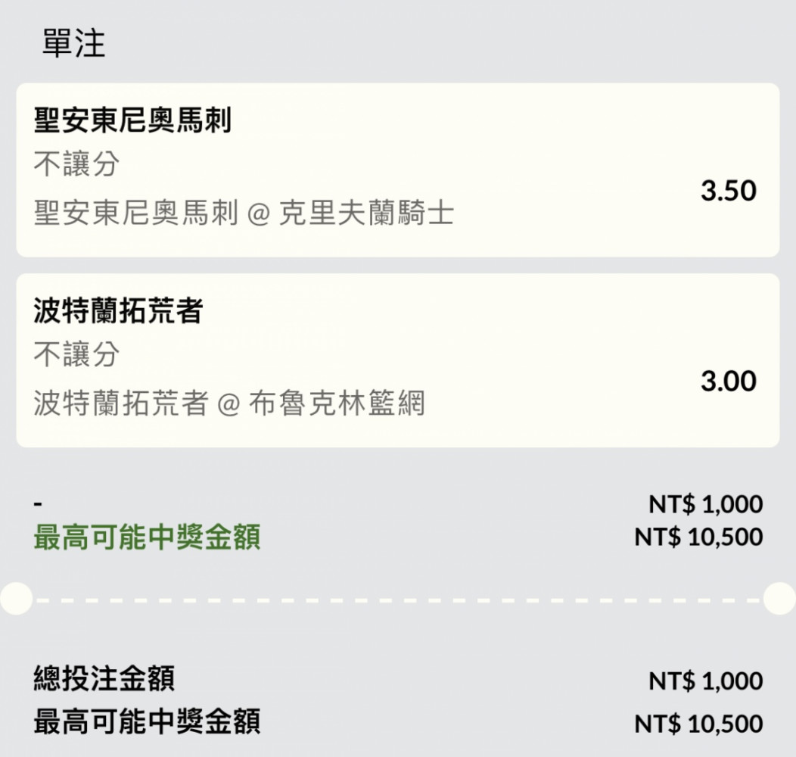Select the 單注 section header

pos(73,42)
